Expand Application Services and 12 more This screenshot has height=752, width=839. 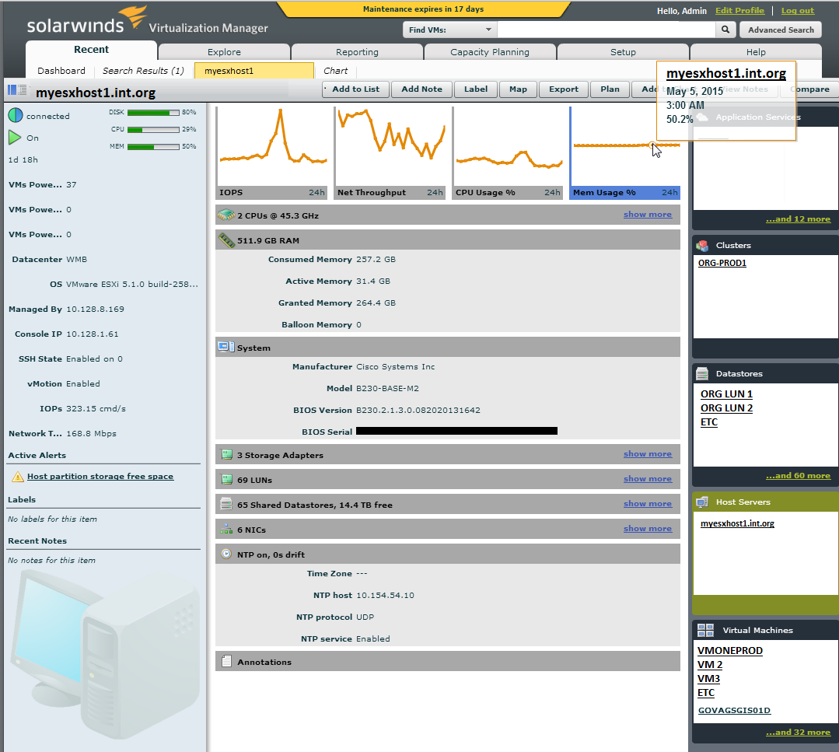point(798,219)
